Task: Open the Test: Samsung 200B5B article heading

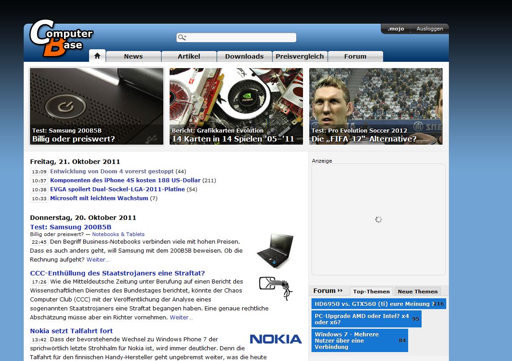Action: pos(71,227)
